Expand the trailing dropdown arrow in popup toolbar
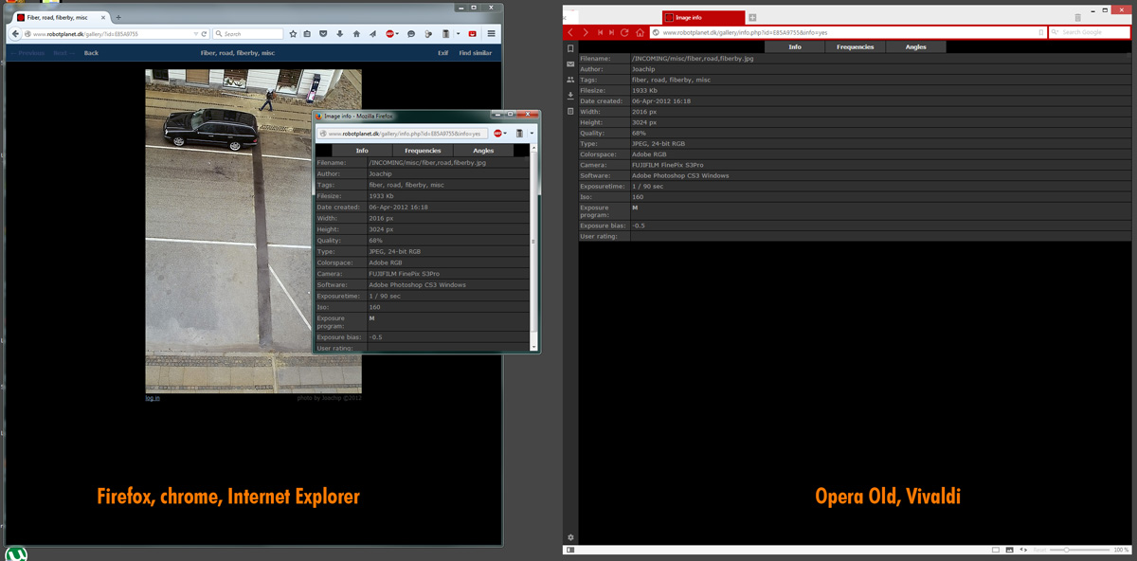This screenshot has width=1137, height=561. click(532, 134)
